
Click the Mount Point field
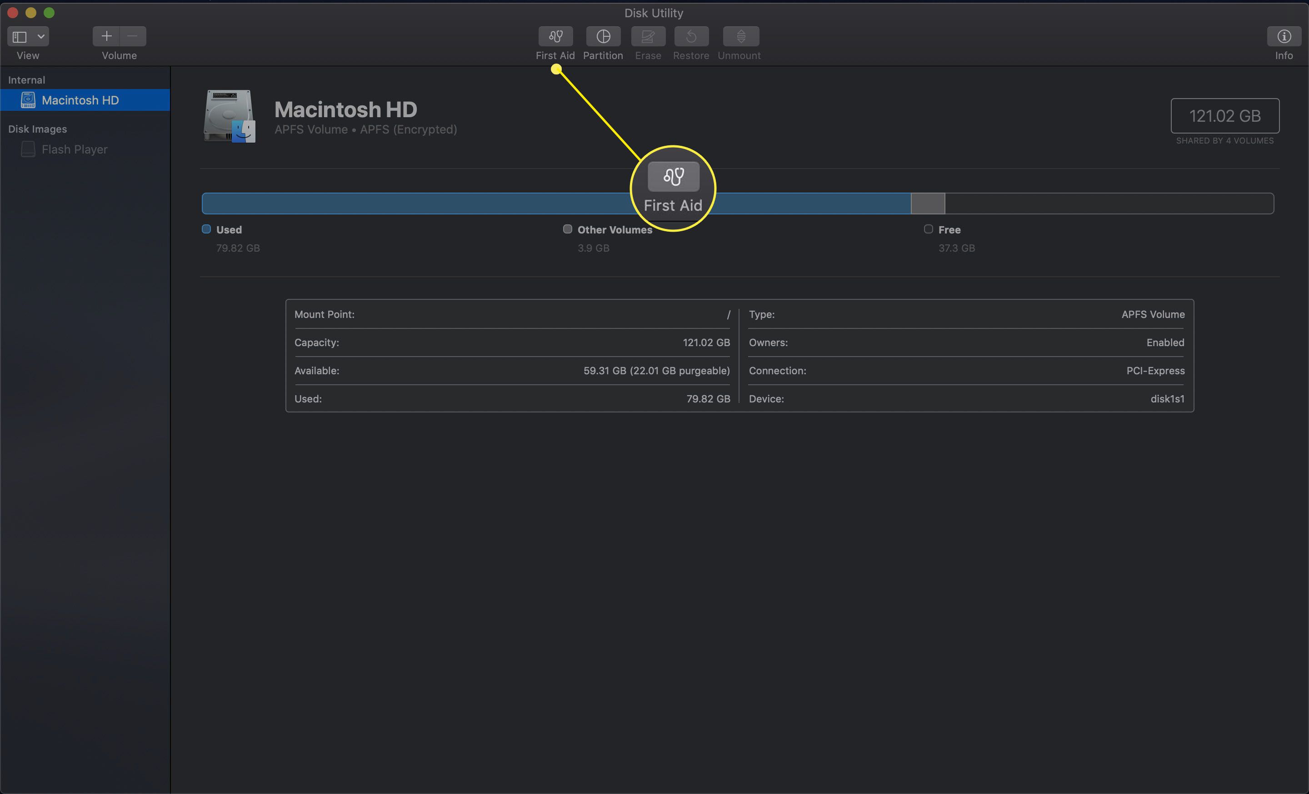pyautogui.click(x=510, y=314)
